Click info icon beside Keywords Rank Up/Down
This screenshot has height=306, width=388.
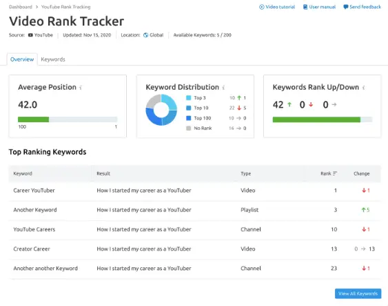pos(363,88)
